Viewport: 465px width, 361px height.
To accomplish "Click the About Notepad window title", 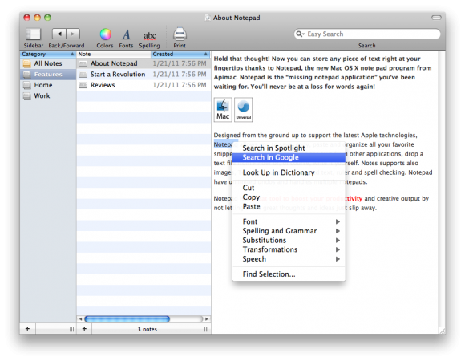I will point(237,18).
